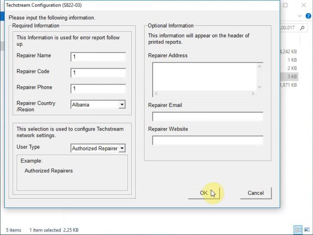Select the 3 KB file row in Explorer

[289, 77]
